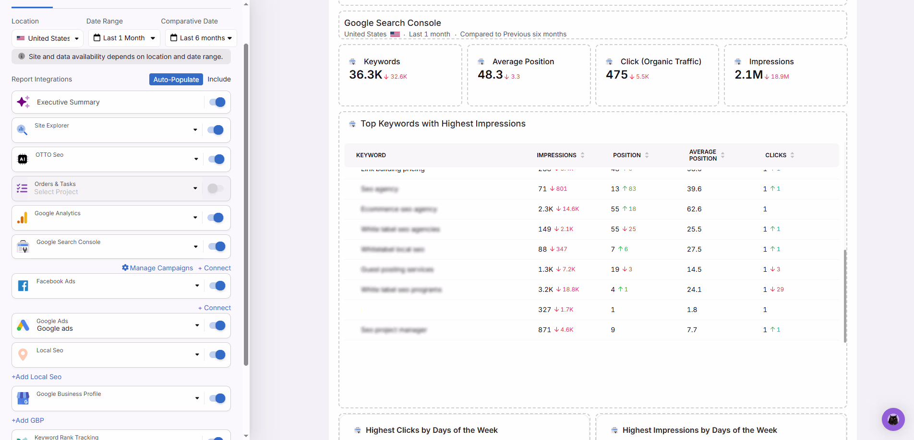Click the Google Analytics bar chart icon
This screenshot has width=914, height=440.
[x=23, y=218]
